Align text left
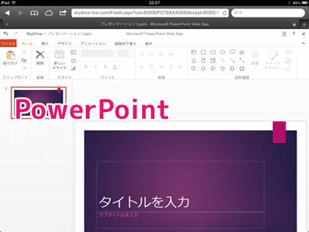The height and width of the screenshot is (232, 309). (x=142, y=67)
